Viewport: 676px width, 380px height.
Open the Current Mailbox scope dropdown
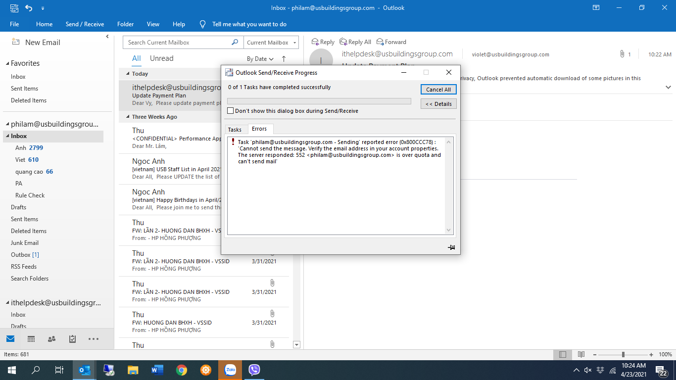tap(271, 43)
